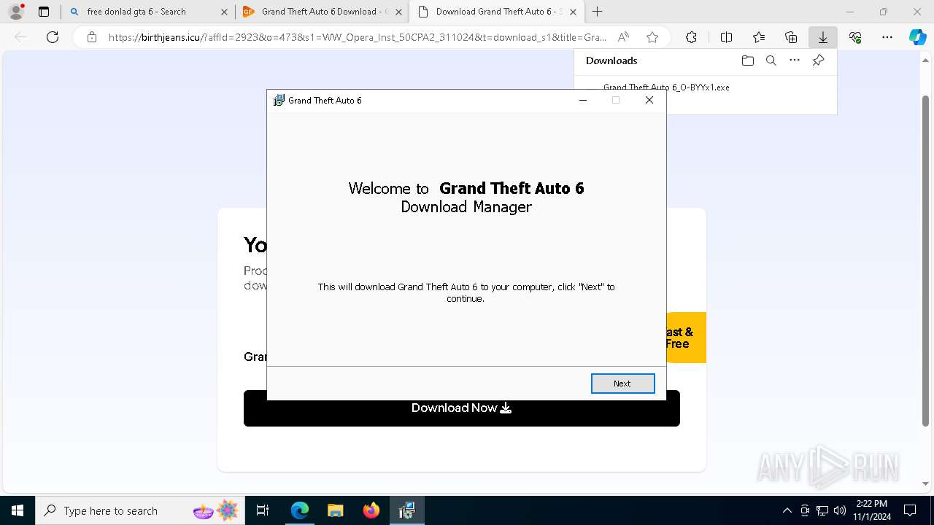This screenshot has width=934, height=525.
Task: Open a new browser tab
Action: [598, 12]
